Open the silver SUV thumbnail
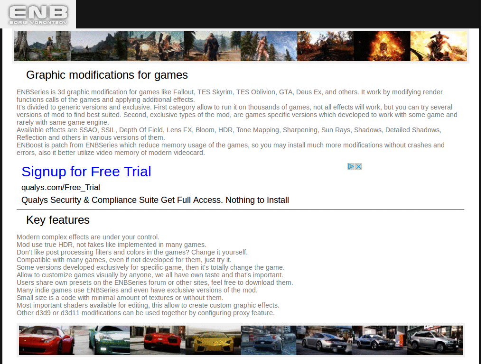The width and height of the screenshot is (486, 364). pos(435,340)
